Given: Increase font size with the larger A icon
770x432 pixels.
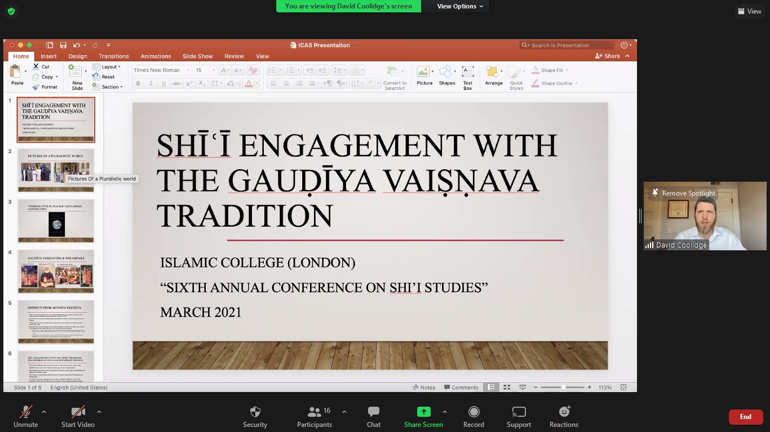Looking at the screenshot, I should 225,70.
